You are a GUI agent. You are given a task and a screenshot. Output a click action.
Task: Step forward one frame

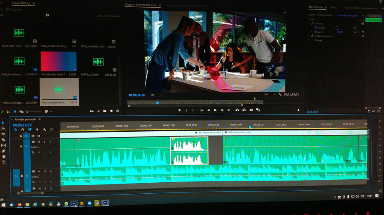pos(222,110)
